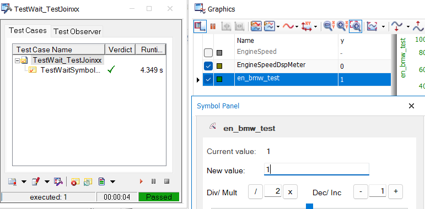Select the single y-axis graph view icon
This screenshot has width=425, height=209.
pyautogui.click(x=256, y=26)
